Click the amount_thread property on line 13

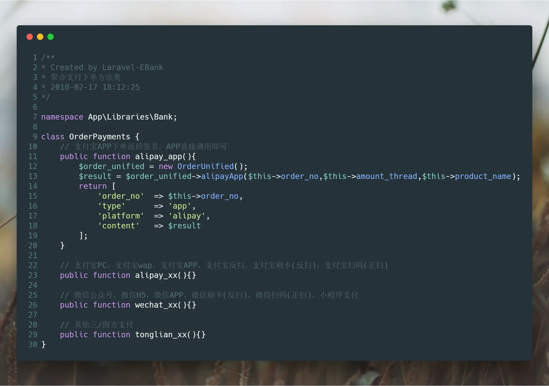[x=386, y=176]
